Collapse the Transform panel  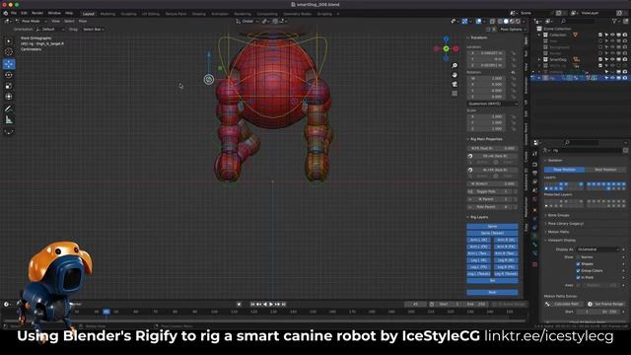click(478, 37)
